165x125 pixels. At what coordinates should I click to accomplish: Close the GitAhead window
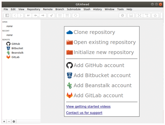tap(160, 4)
